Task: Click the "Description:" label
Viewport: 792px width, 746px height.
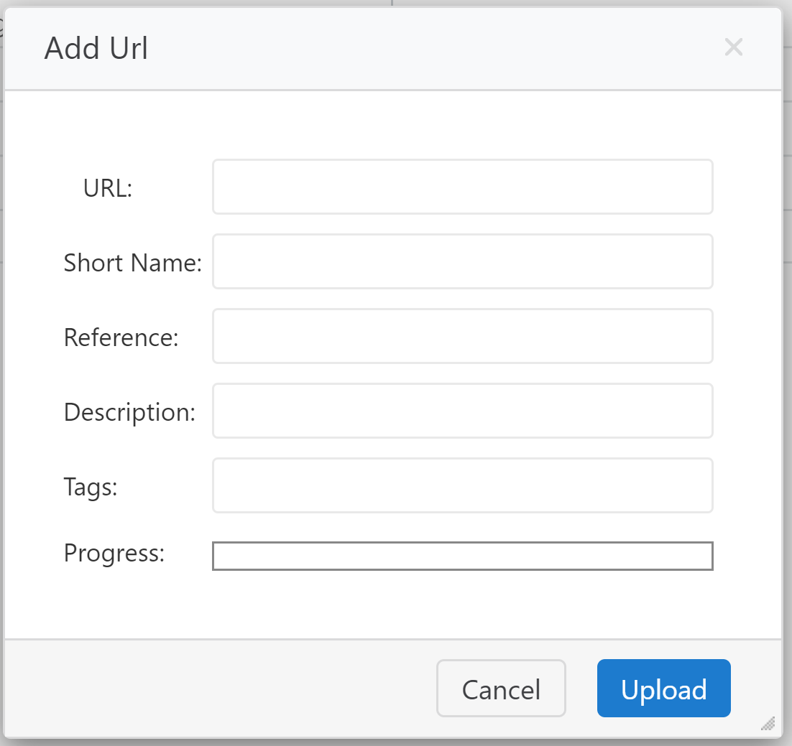Action: coord(129,412)
